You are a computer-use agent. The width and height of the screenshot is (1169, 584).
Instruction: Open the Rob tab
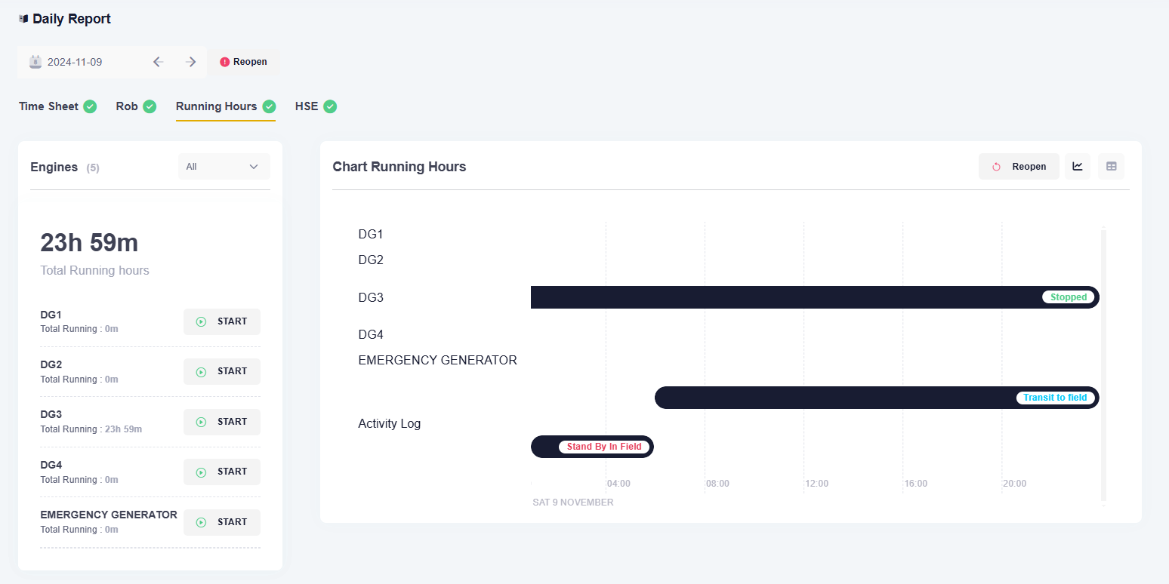127,106
